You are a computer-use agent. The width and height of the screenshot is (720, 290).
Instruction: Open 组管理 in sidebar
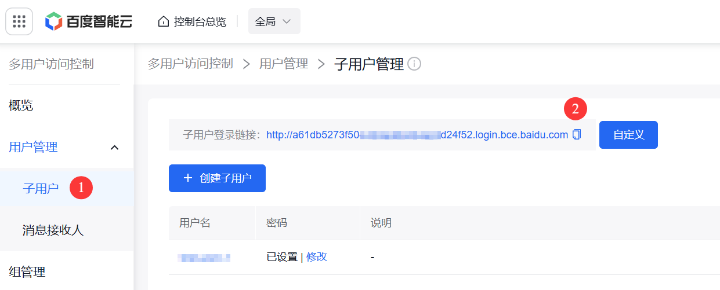(27, 271)
